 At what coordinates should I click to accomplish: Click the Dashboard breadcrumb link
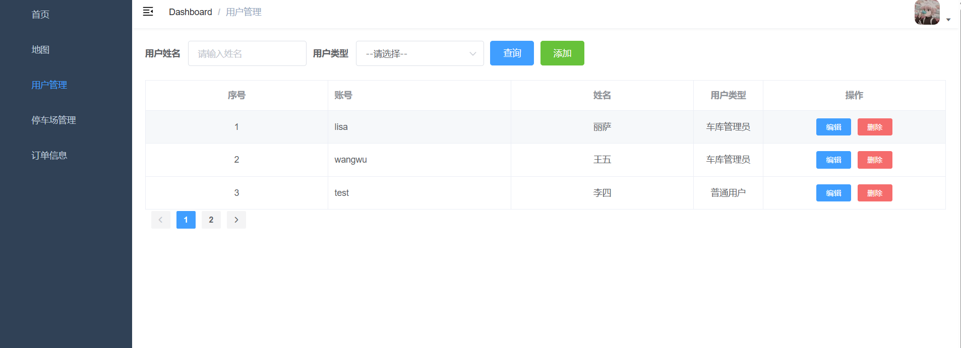[190, 12]
